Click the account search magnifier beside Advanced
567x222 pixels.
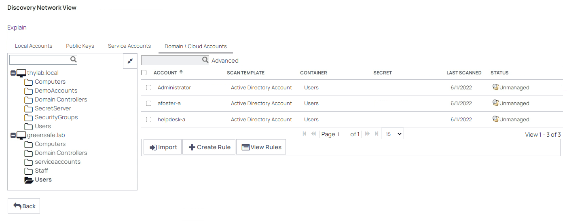[205, 60]
